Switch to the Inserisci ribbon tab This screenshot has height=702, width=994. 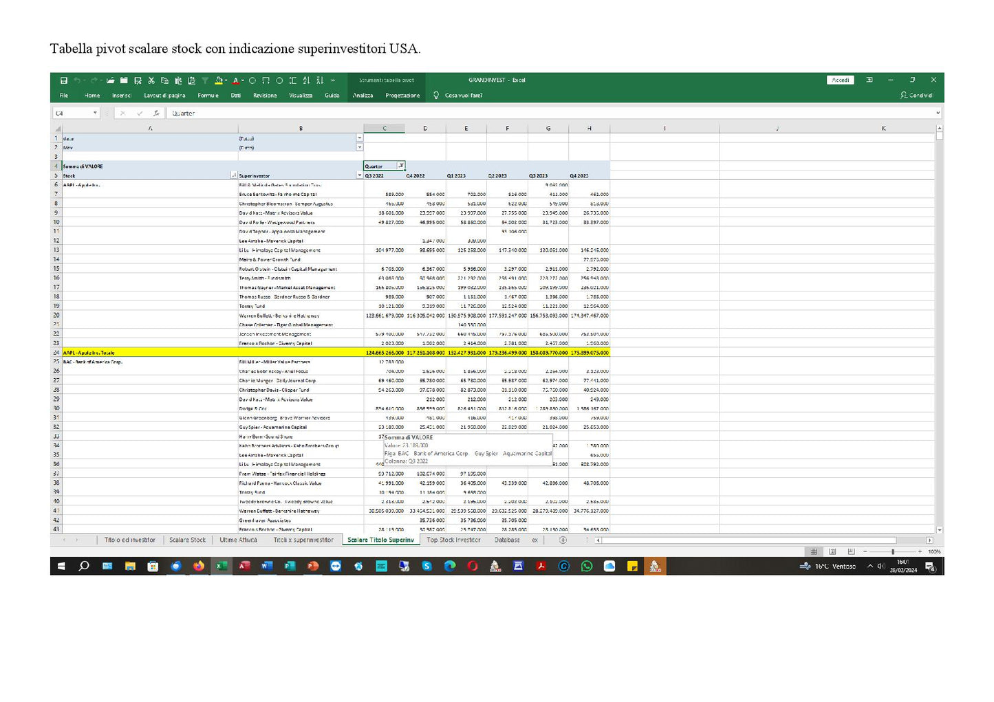click(x=122, y=96)
